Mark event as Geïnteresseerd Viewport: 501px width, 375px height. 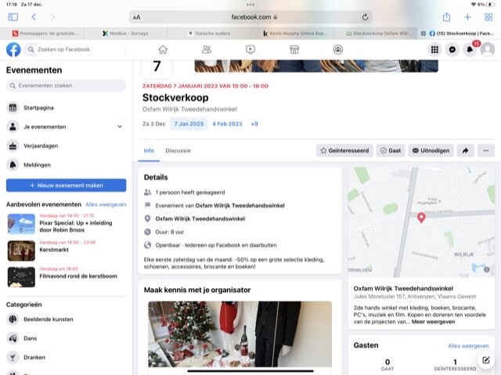344,150
